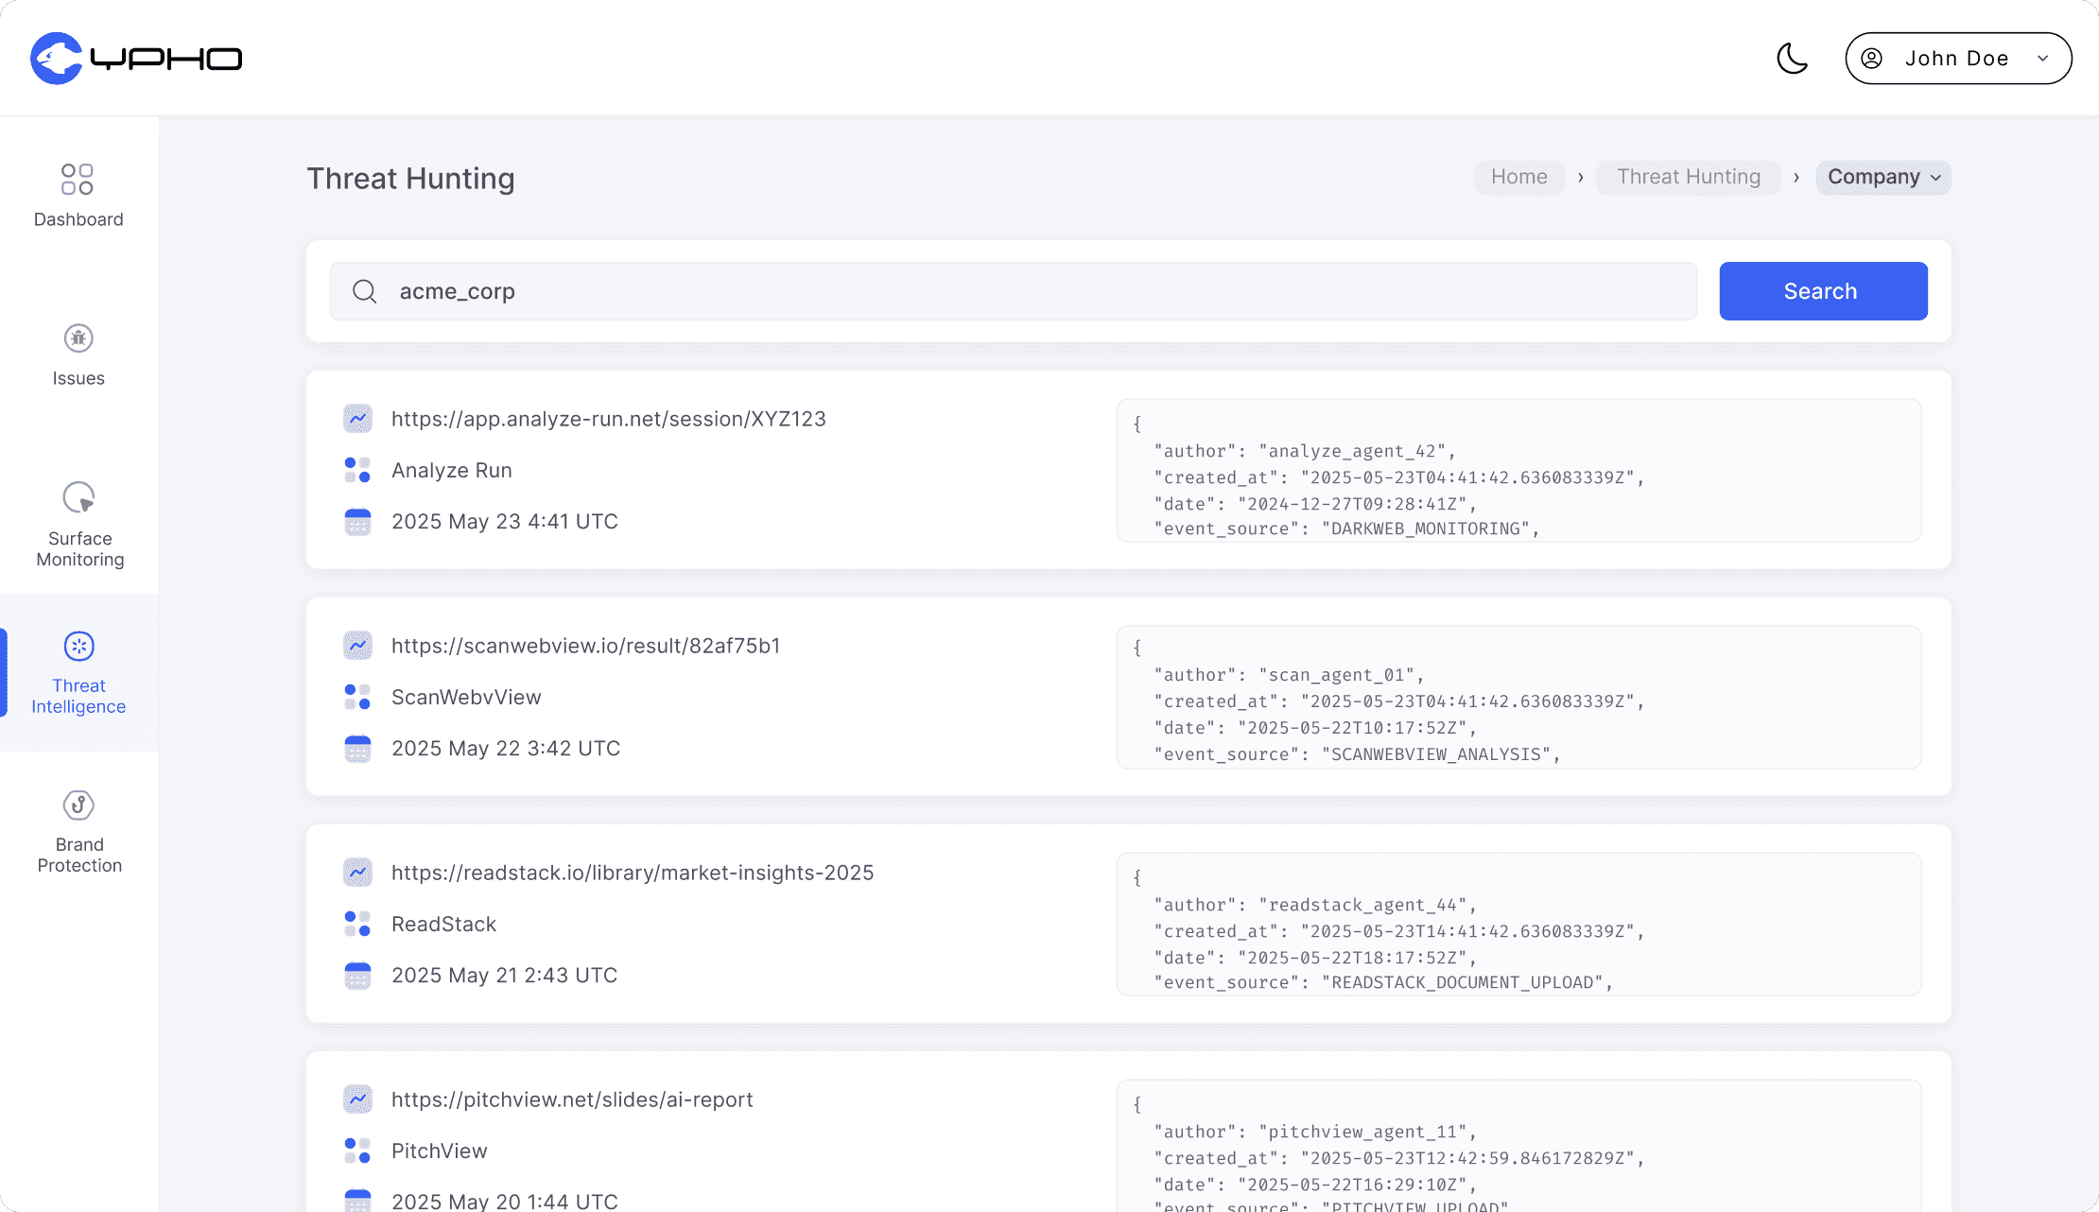Click the Cypho logo
Viewport: 2099px width, 1212px height.
(136, 59)
